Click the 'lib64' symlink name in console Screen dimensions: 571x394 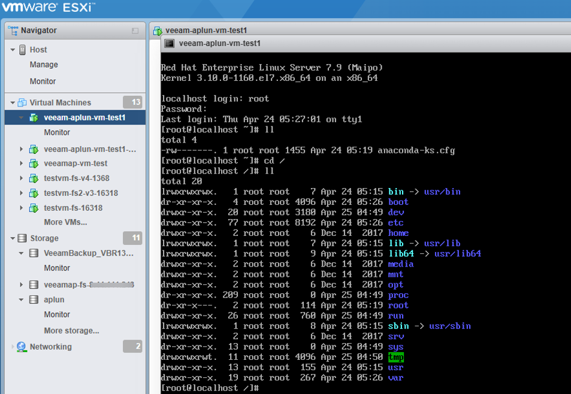(401, 253)
